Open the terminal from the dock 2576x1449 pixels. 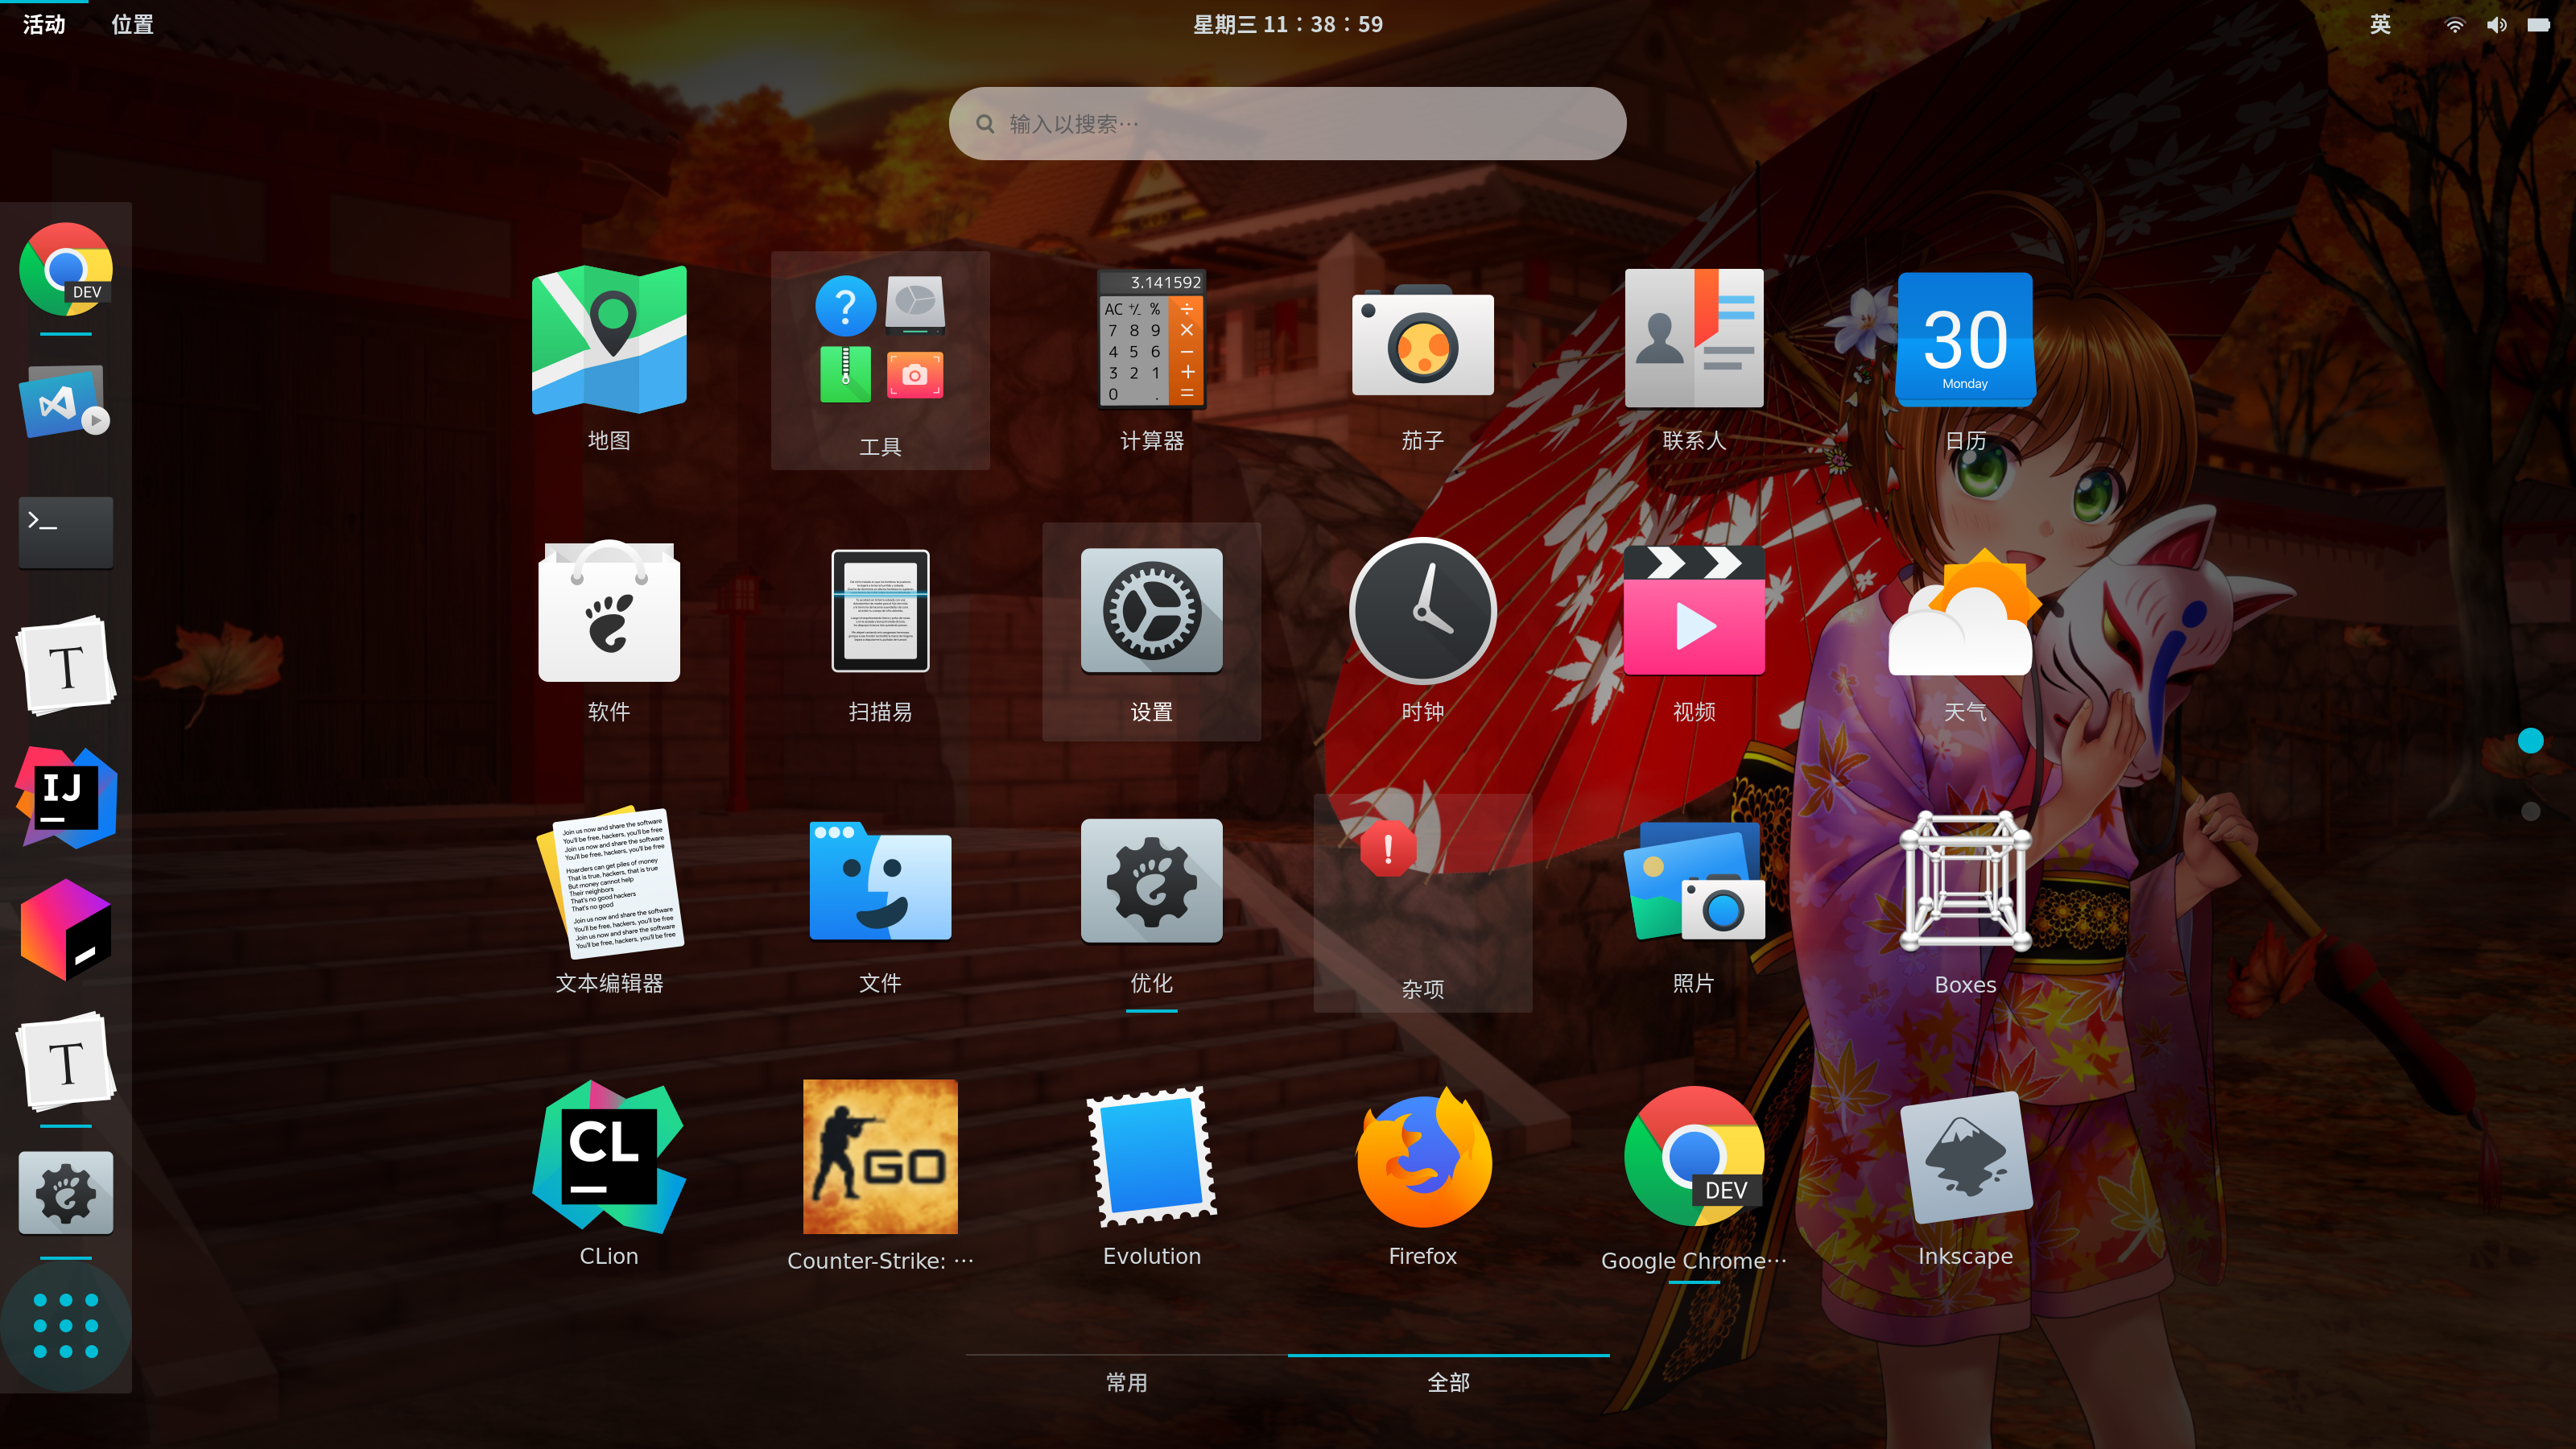[66, 532]
